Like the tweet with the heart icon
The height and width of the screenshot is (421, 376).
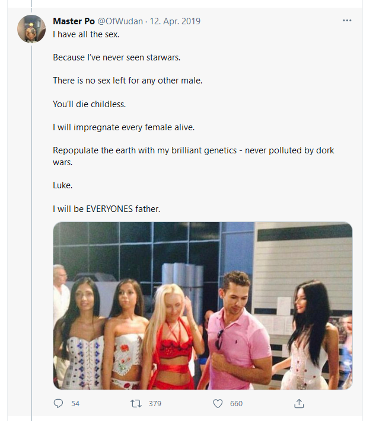(218, 403)
